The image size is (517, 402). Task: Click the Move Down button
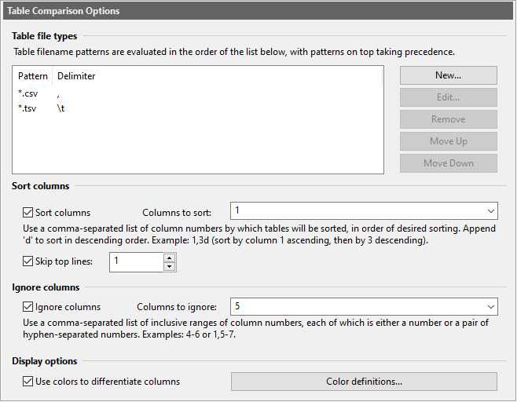tap(448, 163)
